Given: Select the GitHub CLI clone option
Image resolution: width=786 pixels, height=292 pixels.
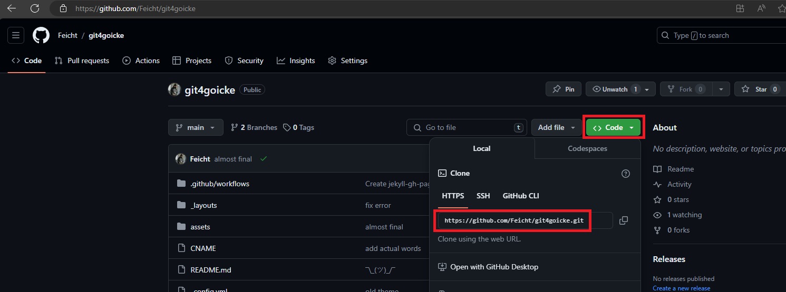Looking at the screenshot, I should click(521, 196).
